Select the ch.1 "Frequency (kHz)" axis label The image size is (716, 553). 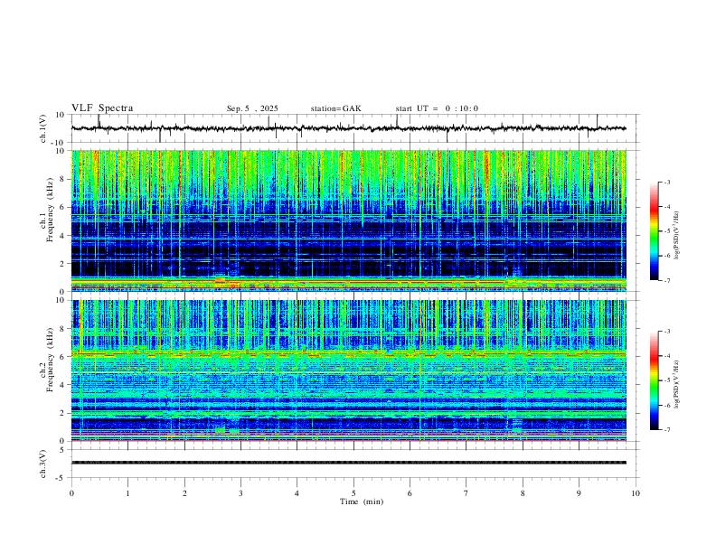[x=50, y=210]
